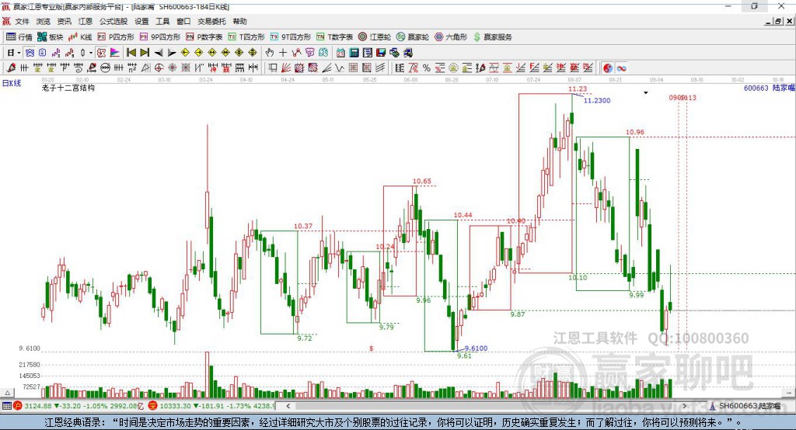
Task: Click the black right arrow icon
Action: (x=172, y=53)
